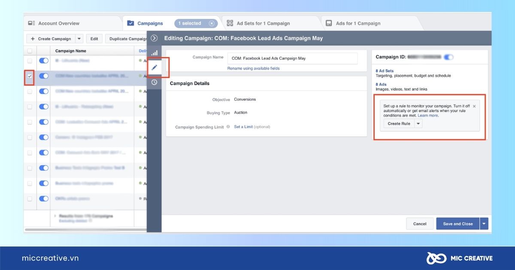Open the chart performance view icon

click(x=154, y=53)
